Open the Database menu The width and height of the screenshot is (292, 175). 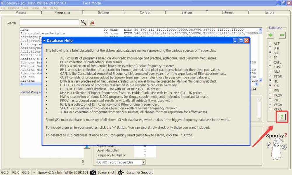coord(13,8)
